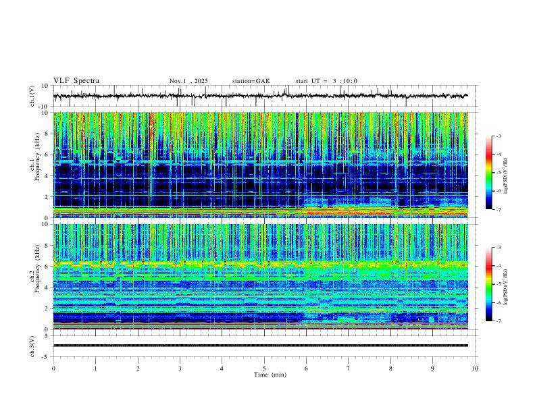Select the date label "Nov.1 , 2025"

pos(188,81)
